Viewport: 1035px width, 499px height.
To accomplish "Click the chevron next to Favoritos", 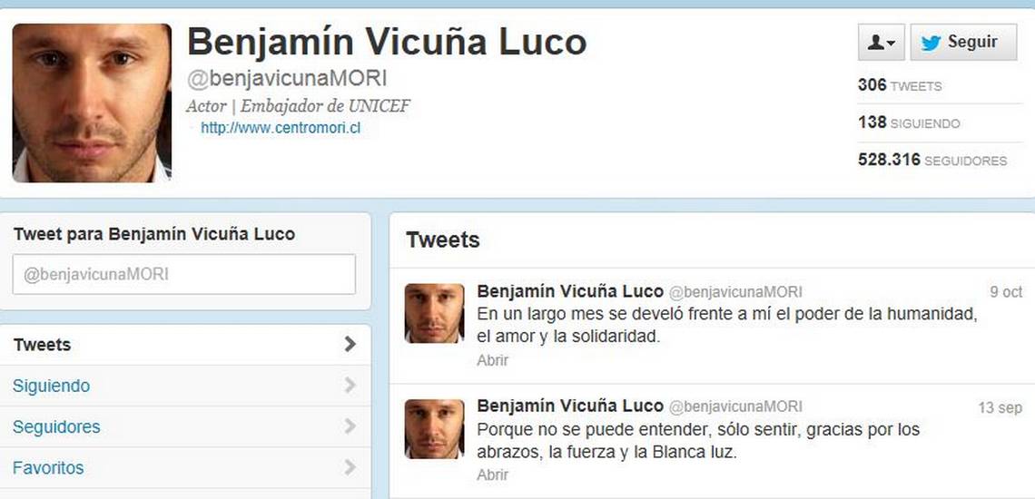I will 350,468.
